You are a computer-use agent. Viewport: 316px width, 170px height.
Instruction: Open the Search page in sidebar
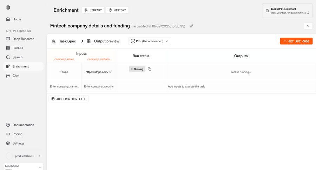pyautogui.click(x=17, y=57)
